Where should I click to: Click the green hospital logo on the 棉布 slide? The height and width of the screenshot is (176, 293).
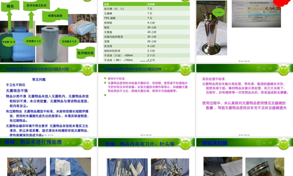tap(87, 1)
